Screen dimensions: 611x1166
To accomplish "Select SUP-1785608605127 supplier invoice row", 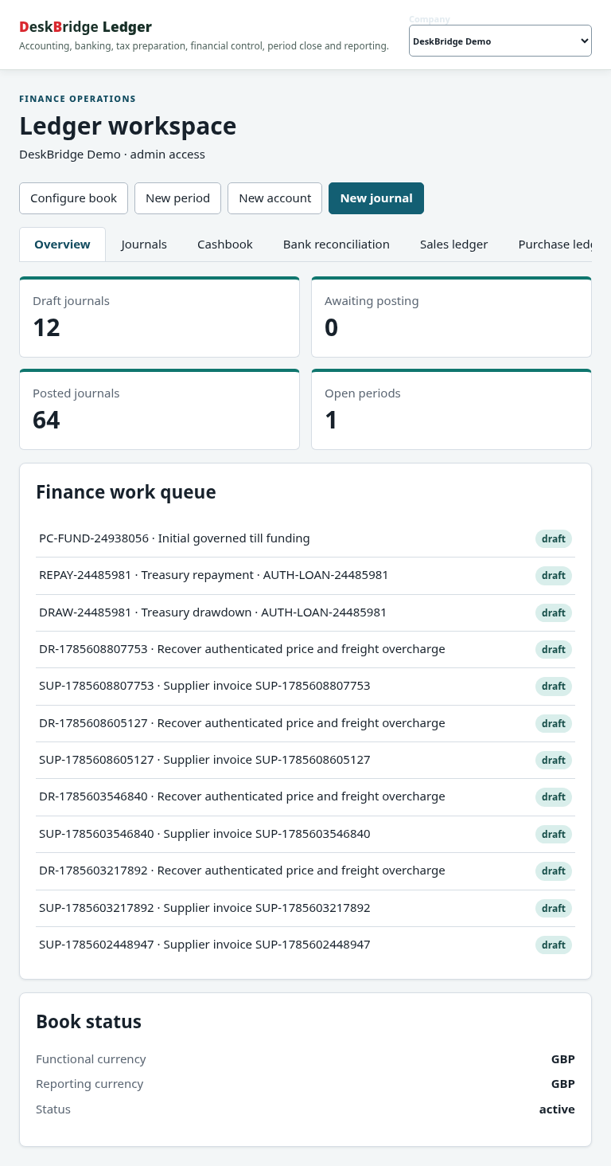I will (305, 760).
